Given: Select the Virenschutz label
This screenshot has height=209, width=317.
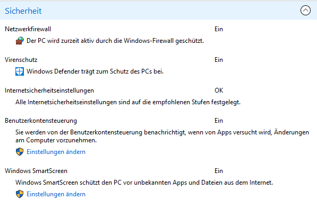Looking at the screenshot, I should [x=21, y=60].
